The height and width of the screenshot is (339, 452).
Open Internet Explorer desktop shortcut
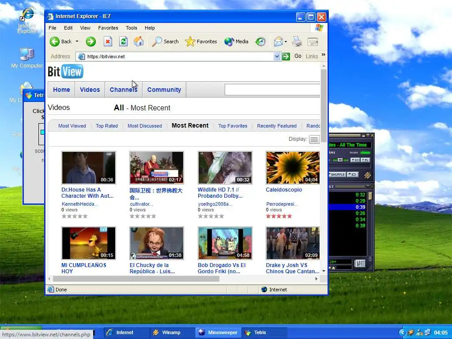point(27,21)
